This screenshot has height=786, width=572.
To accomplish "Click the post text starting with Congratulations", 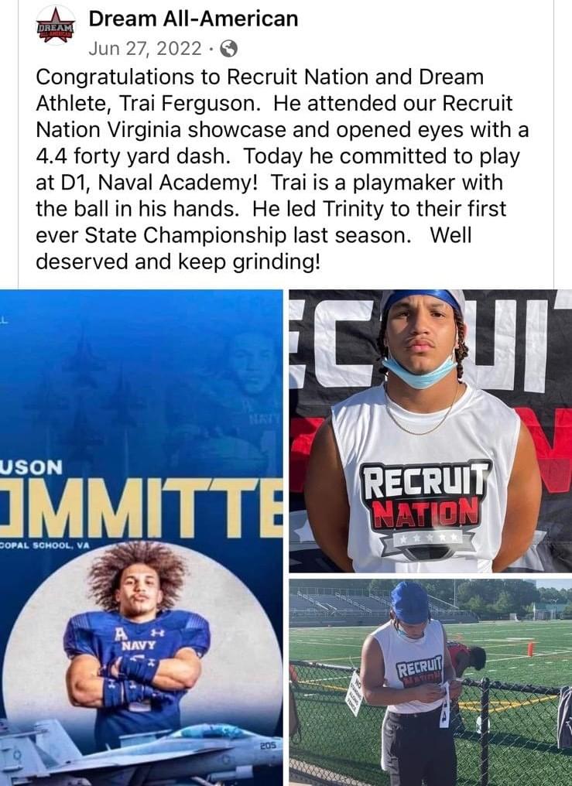I will (283, 169).
